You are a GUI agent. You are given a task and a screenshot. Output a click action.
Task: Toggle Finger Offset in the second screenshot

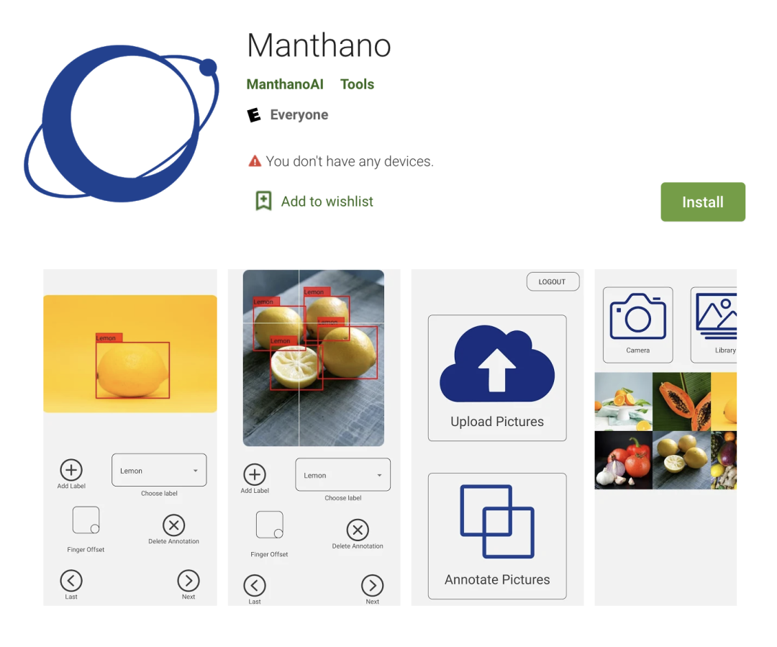pyautogui.click(x=270, y=525)
